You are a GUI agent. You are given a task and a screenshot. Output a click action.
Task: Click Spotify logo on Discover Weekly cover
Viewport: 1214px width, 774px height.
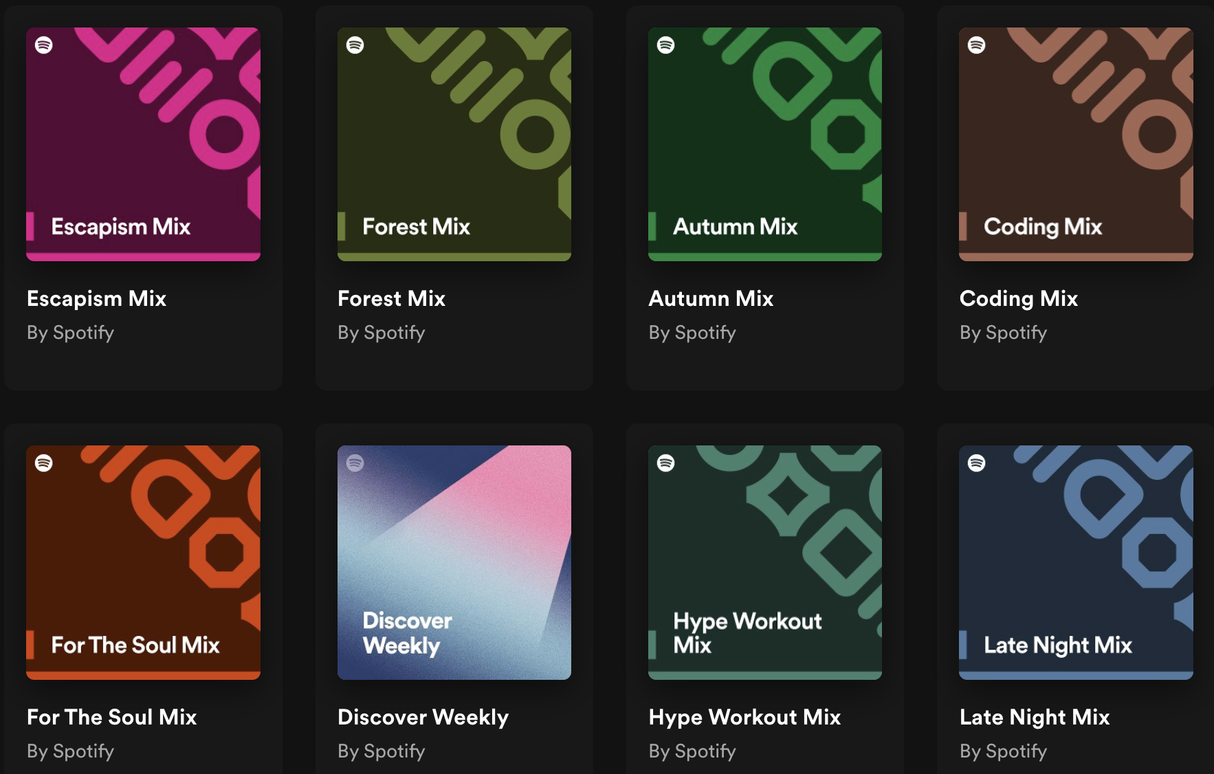355,463
